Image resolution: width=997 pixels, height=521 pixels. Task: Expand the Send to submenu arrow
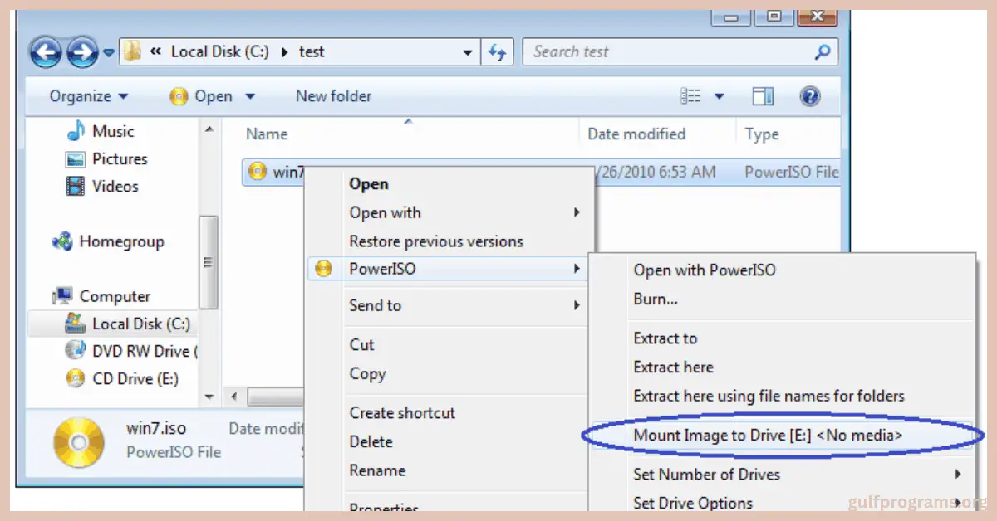pos(577,305)
